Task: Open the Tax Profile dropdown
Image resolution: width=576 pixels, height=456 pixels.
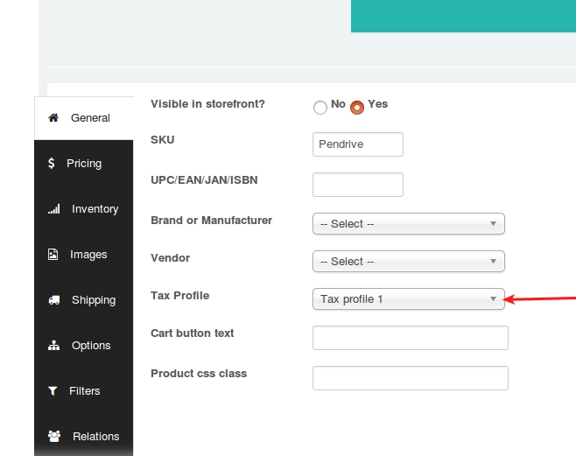Action: 409,298
